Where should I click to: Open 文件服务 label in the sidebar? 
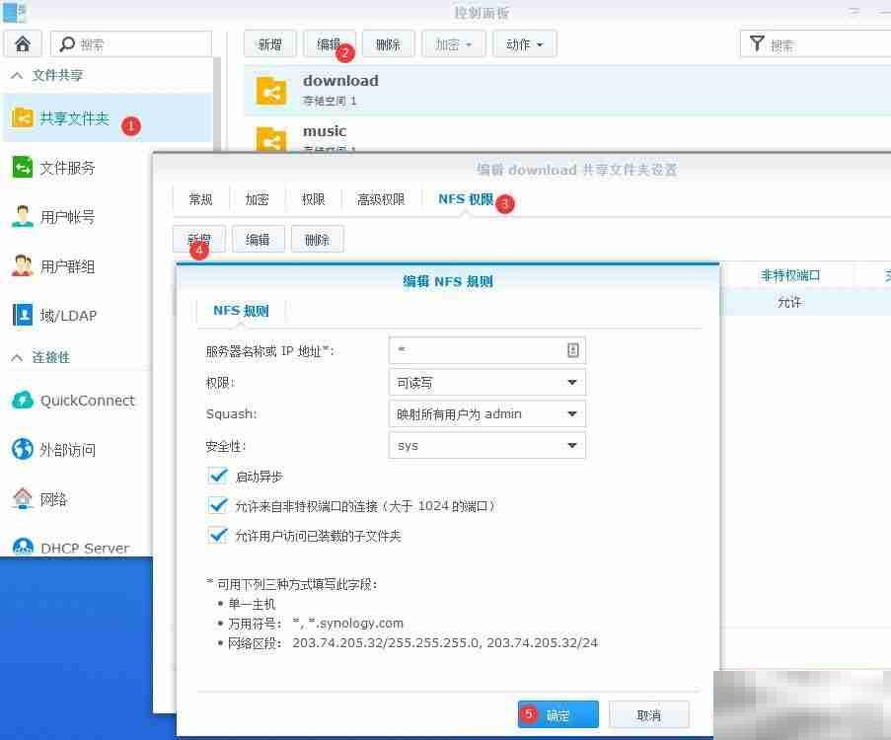click(x=67, y=168)
